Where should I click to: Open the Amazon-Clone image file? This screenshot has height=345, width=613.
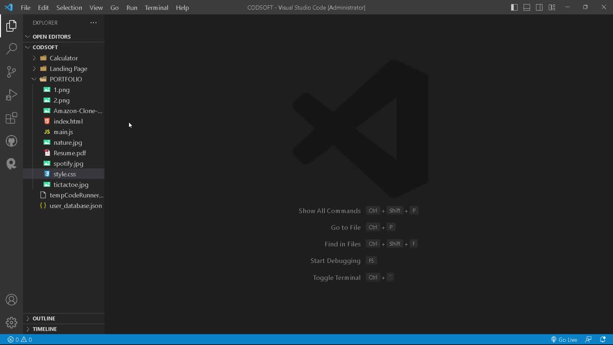pos(64,111)
